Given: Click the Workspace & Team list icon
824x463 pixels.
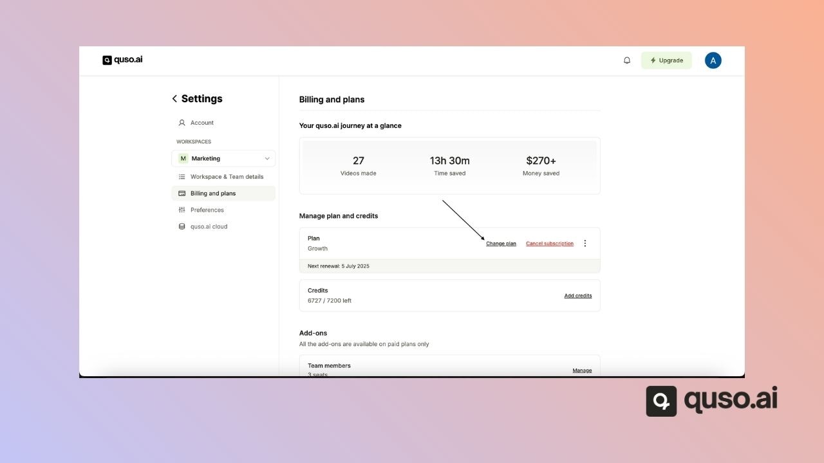Looking at the screenshot, I should [x=182, y=177].
